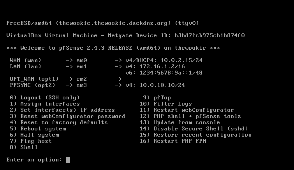The width and height of the screenshot is (294, 170).
Task: Click the Netgate Device ID string
Action: [209, 35]
